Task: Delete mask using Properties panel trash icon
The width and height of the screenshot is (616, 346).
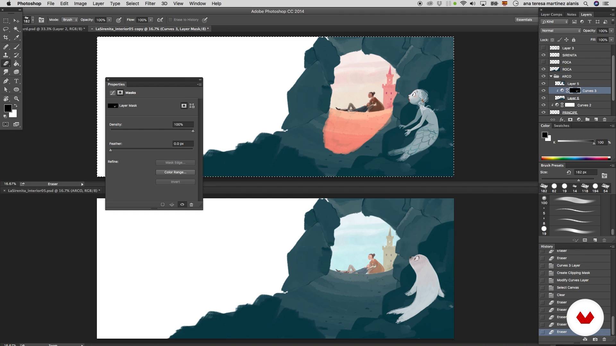Action: pyautogui.click(x=192, y=204)
